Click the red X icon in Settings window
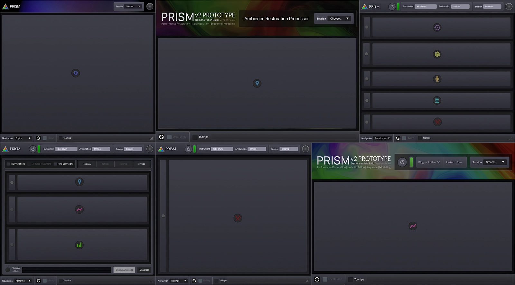Viewport: 515px width, 285px height. click(238, 218)
